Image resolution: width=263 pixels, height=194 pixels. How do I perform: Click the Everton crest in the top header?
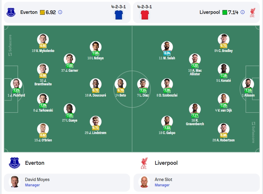pyautogui.click(x=11, y=12)
